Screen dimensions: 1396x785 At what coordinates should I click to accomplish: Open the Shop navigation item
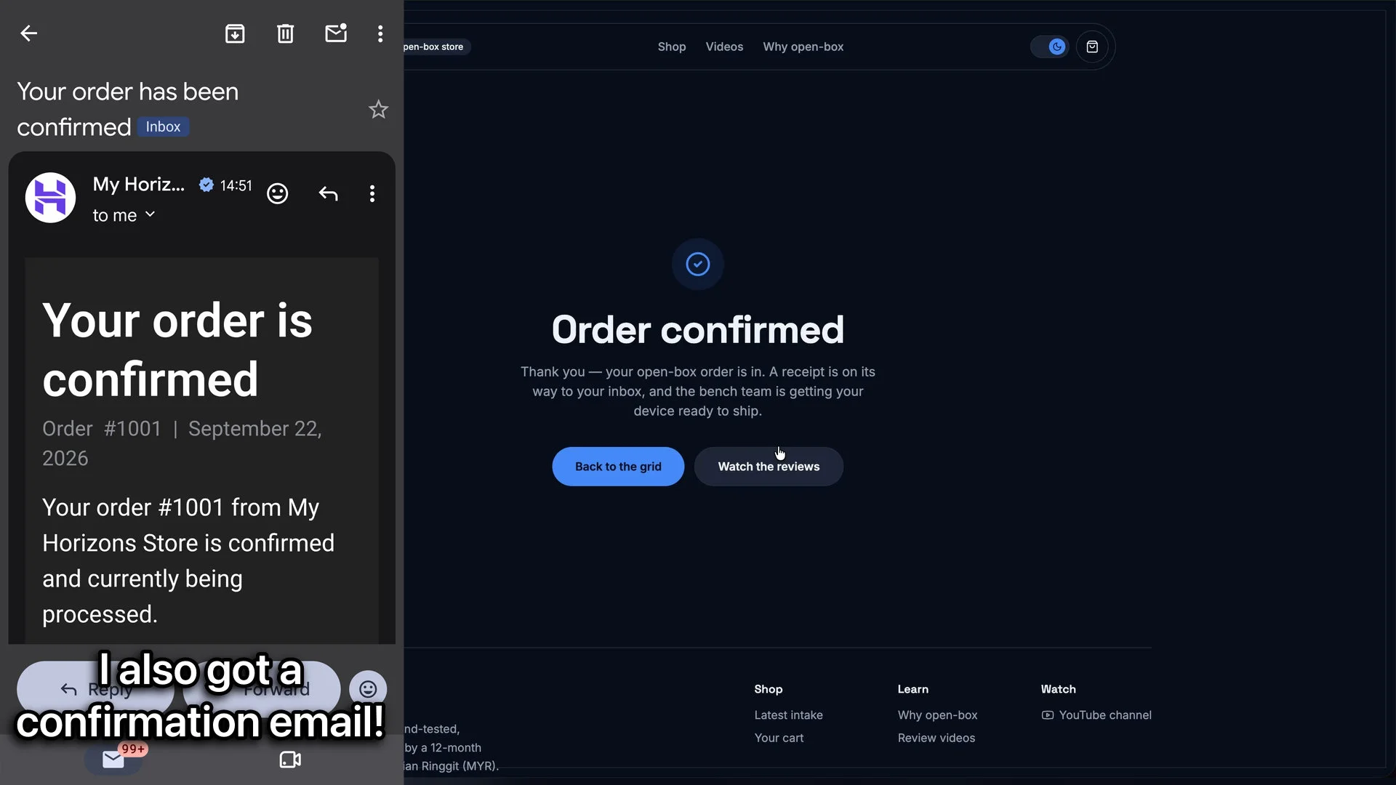coord(672,47)
